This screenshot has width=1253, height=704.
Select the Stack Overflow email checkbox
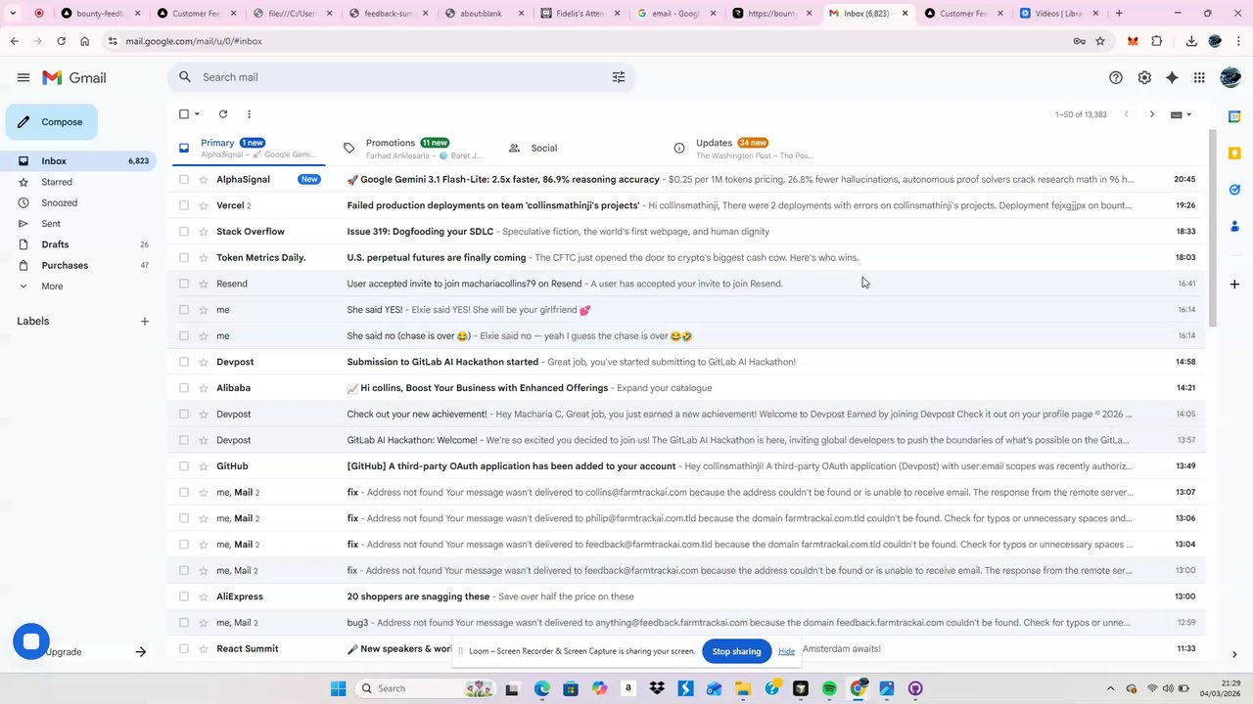(x=183, y=232)
